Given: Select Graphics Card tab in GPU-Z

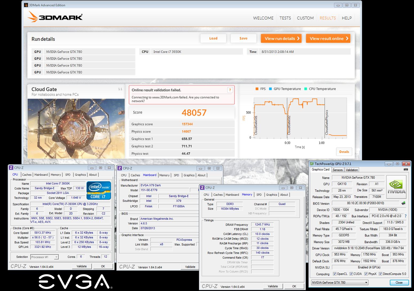Looking at the screenshot, I should pyautogui.click(x=321, y=169).
